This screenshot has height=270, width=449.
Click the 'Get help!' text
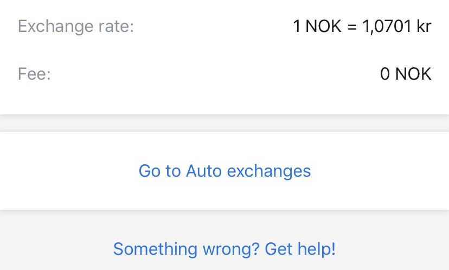click(x=300, y=249)
